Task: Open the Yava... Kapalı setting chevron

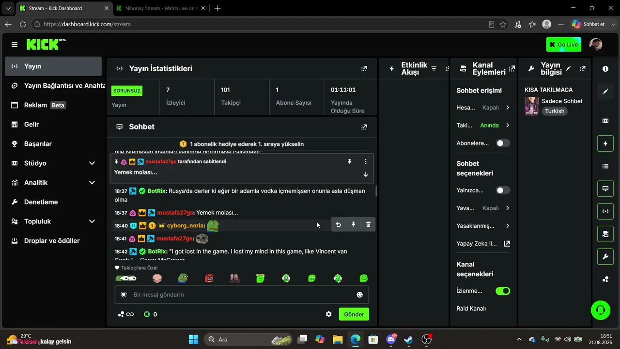Action: click(508, 208)
